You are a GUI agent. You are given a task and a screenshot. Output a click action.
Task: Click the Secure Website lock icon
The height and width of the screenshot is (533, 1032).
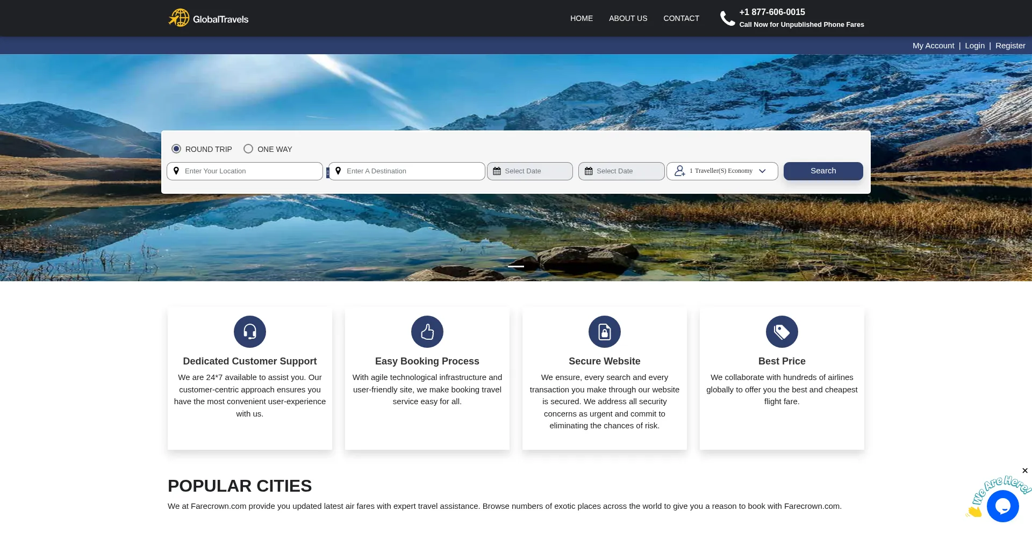click(604, 332)
